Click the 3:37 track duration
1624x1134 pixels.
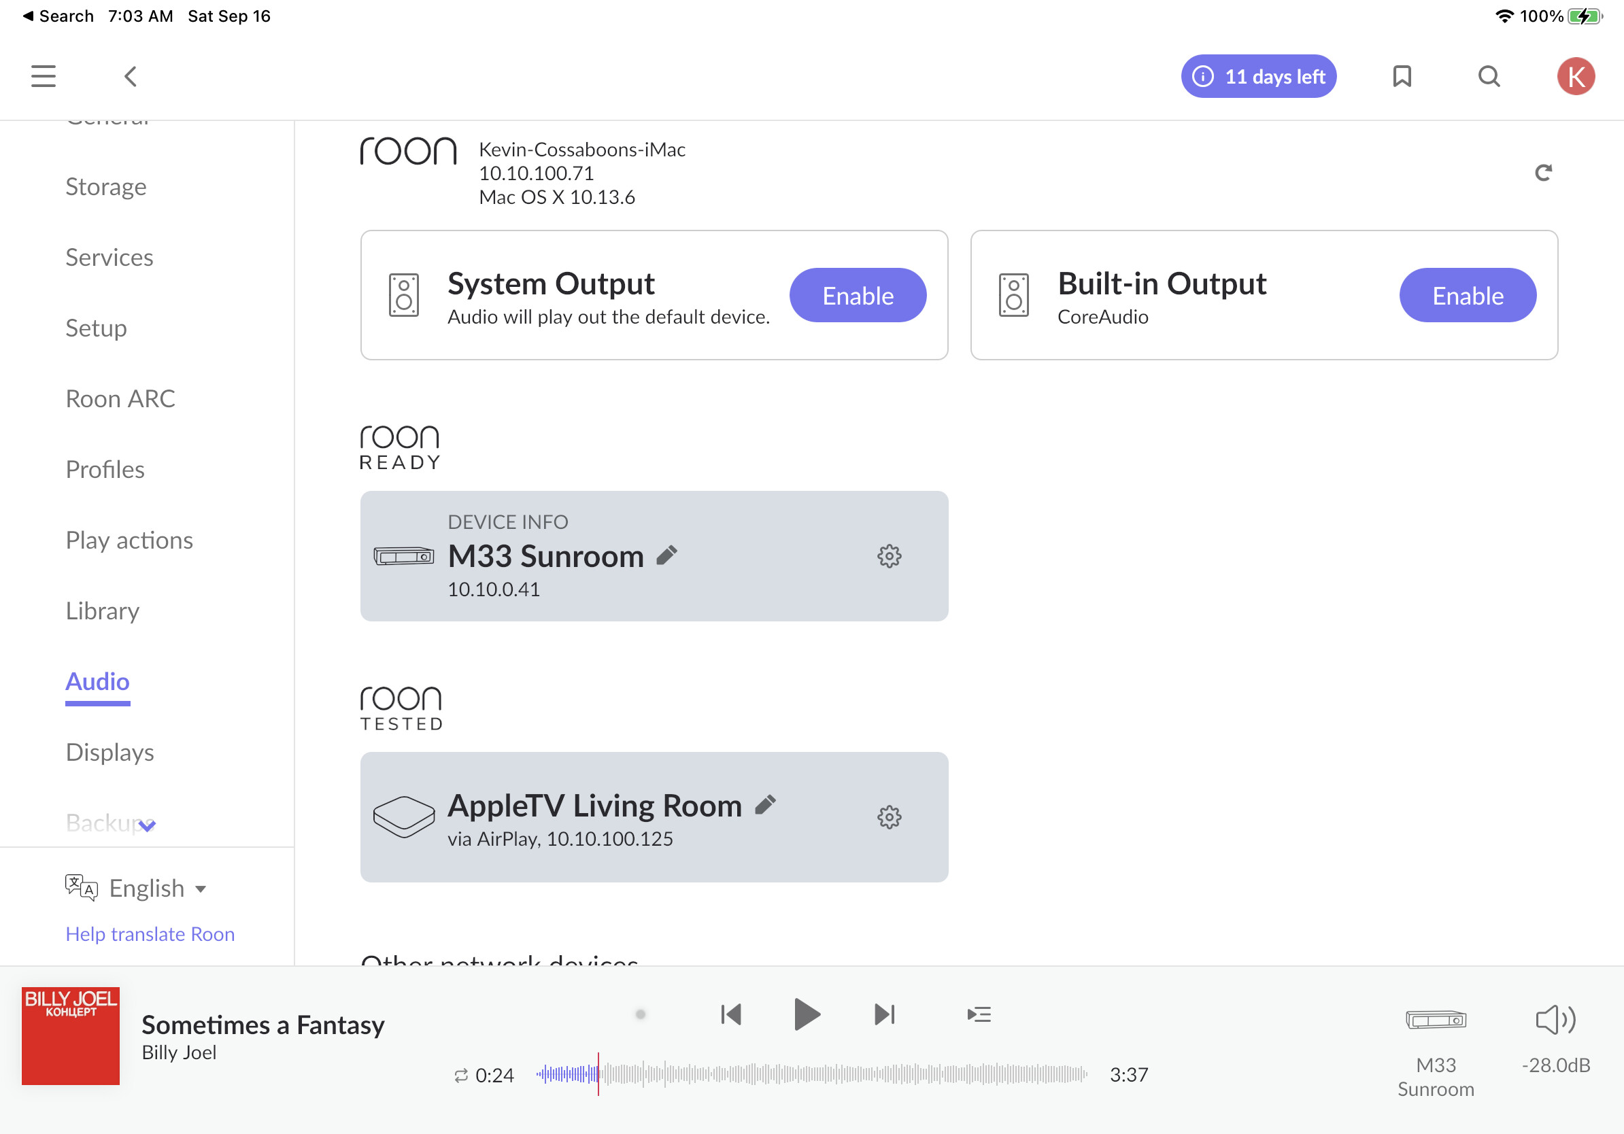click(x=1128, y=1076)
